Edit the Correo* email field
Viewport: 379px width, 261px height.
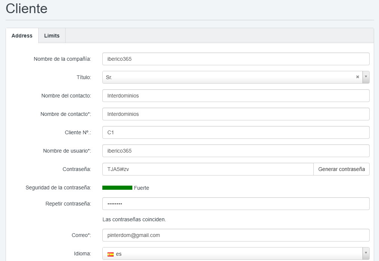[x=236, y=235]
